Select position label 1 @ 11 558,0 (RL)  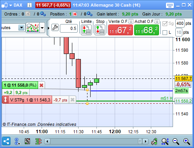pyautogui.click(x=20, y=85)
